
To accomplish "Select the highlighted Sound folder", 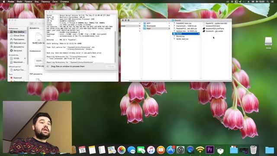I will click(x=186, y=34).
